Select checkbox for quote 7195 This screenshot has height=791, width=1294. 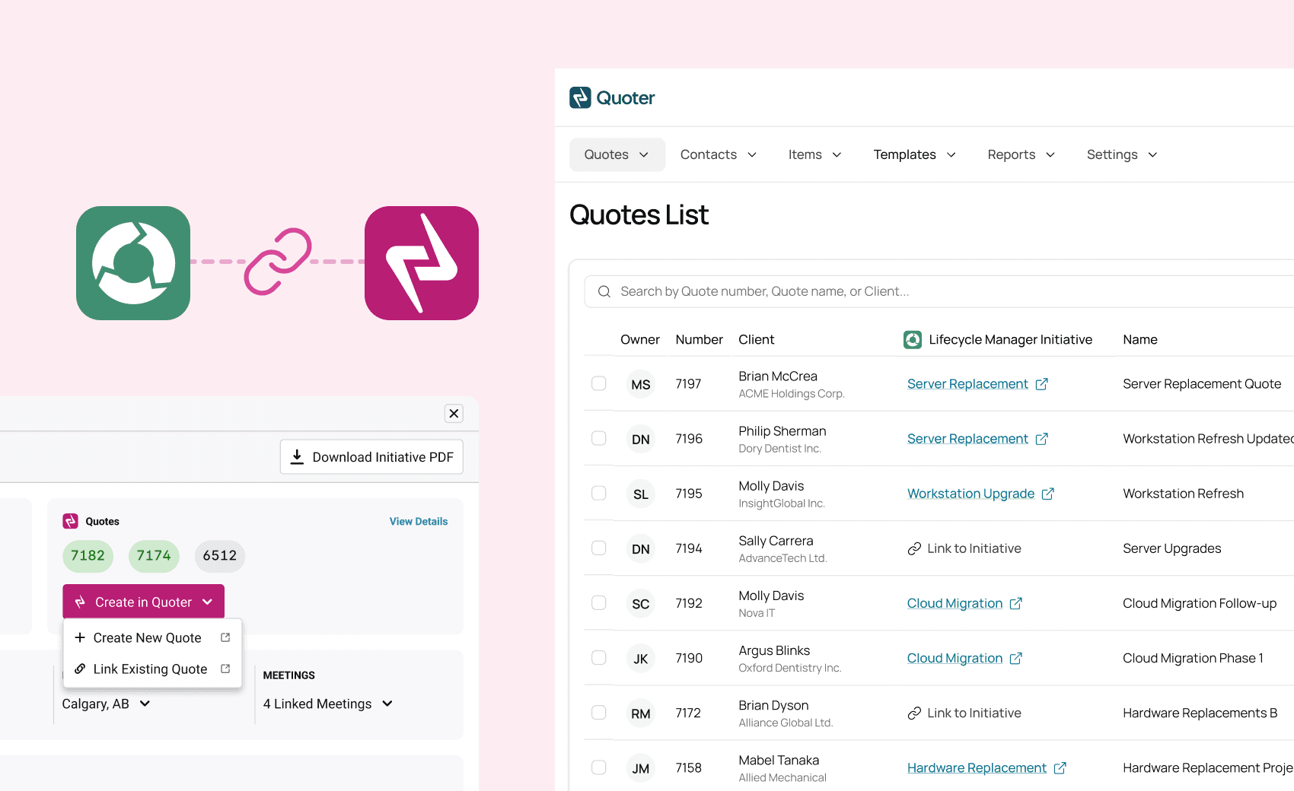pos(599,493)
